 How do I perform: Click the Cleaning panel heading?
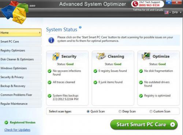(x=116, y=56)
